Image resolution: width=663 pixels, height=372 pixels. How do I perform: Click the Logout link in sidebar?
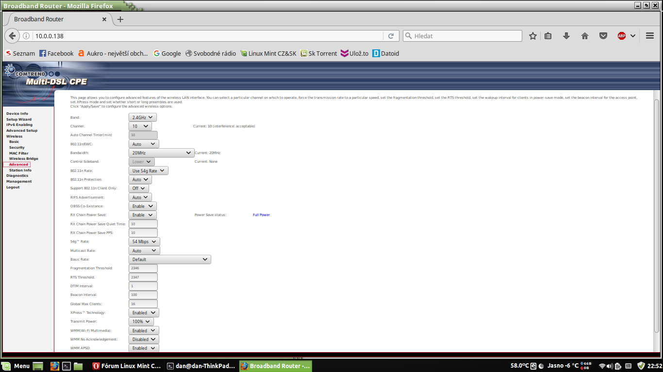click(x=13, y=187)
